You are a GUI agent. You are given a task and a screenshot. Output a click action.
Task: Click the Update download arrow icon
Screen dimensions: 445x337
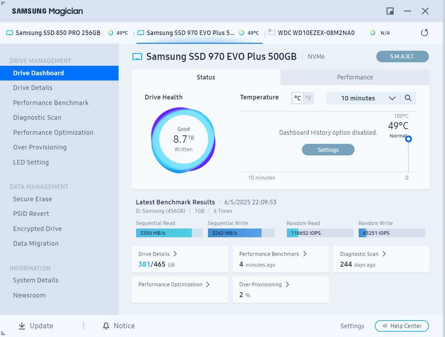click(x=22, y=326)
